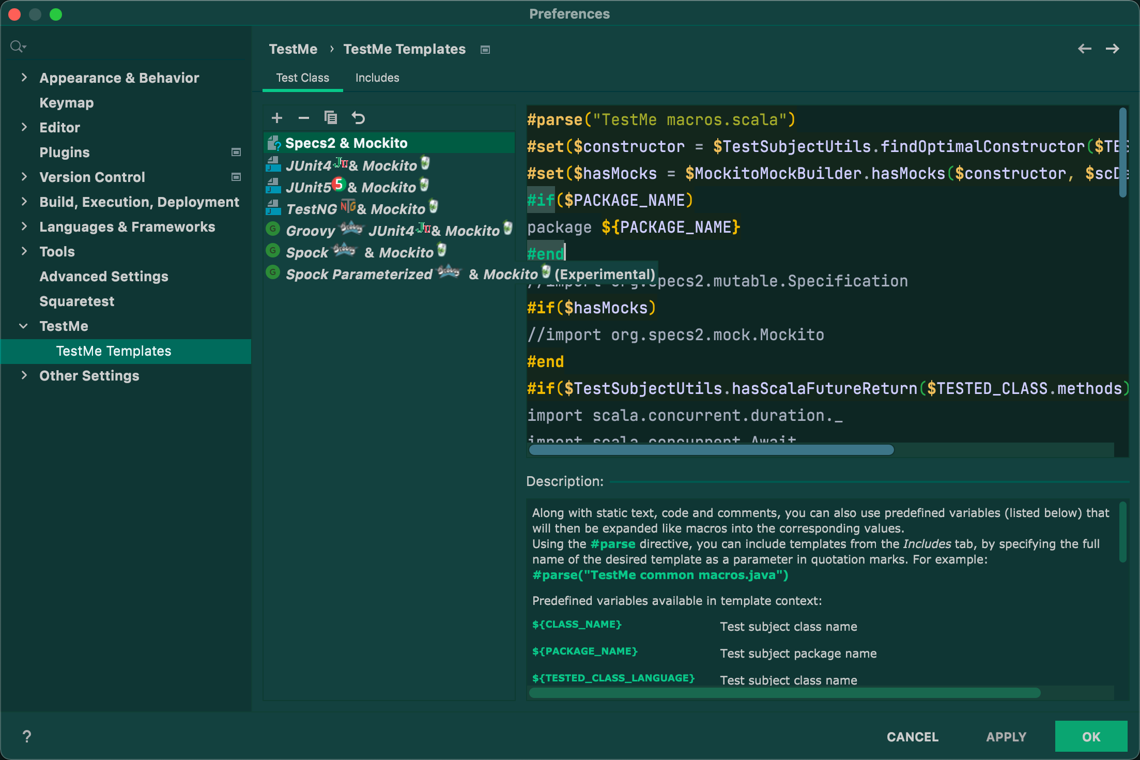Click the settings search magnifier icon

click(x=18, y=47)
